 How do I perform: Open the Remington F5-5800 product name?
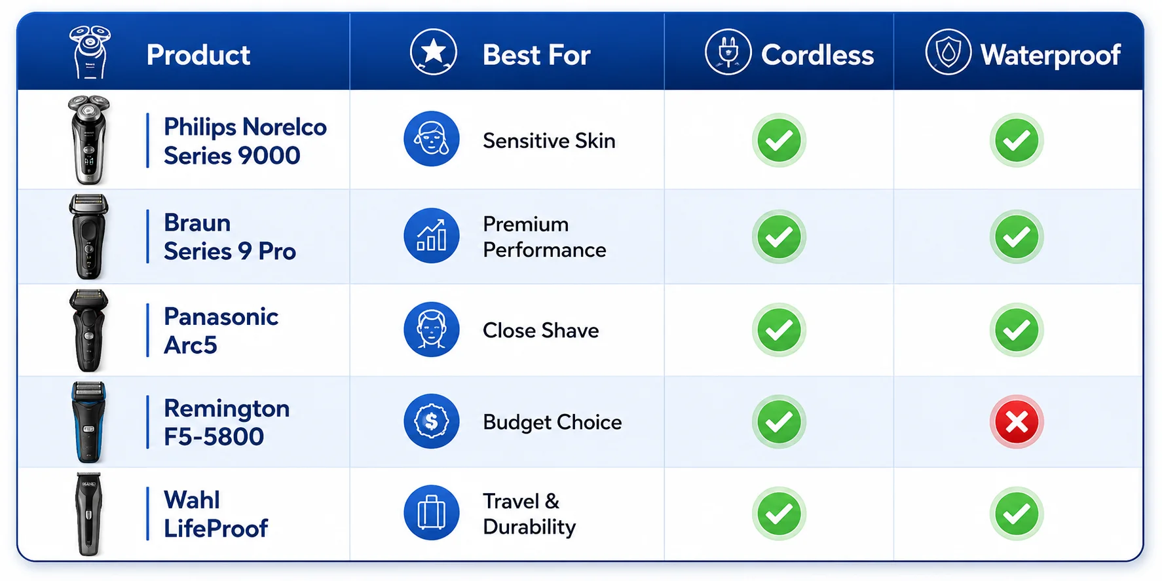tap(227, 422)
